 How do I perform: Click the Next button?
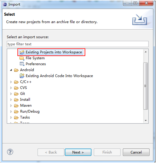coord(78,152)
